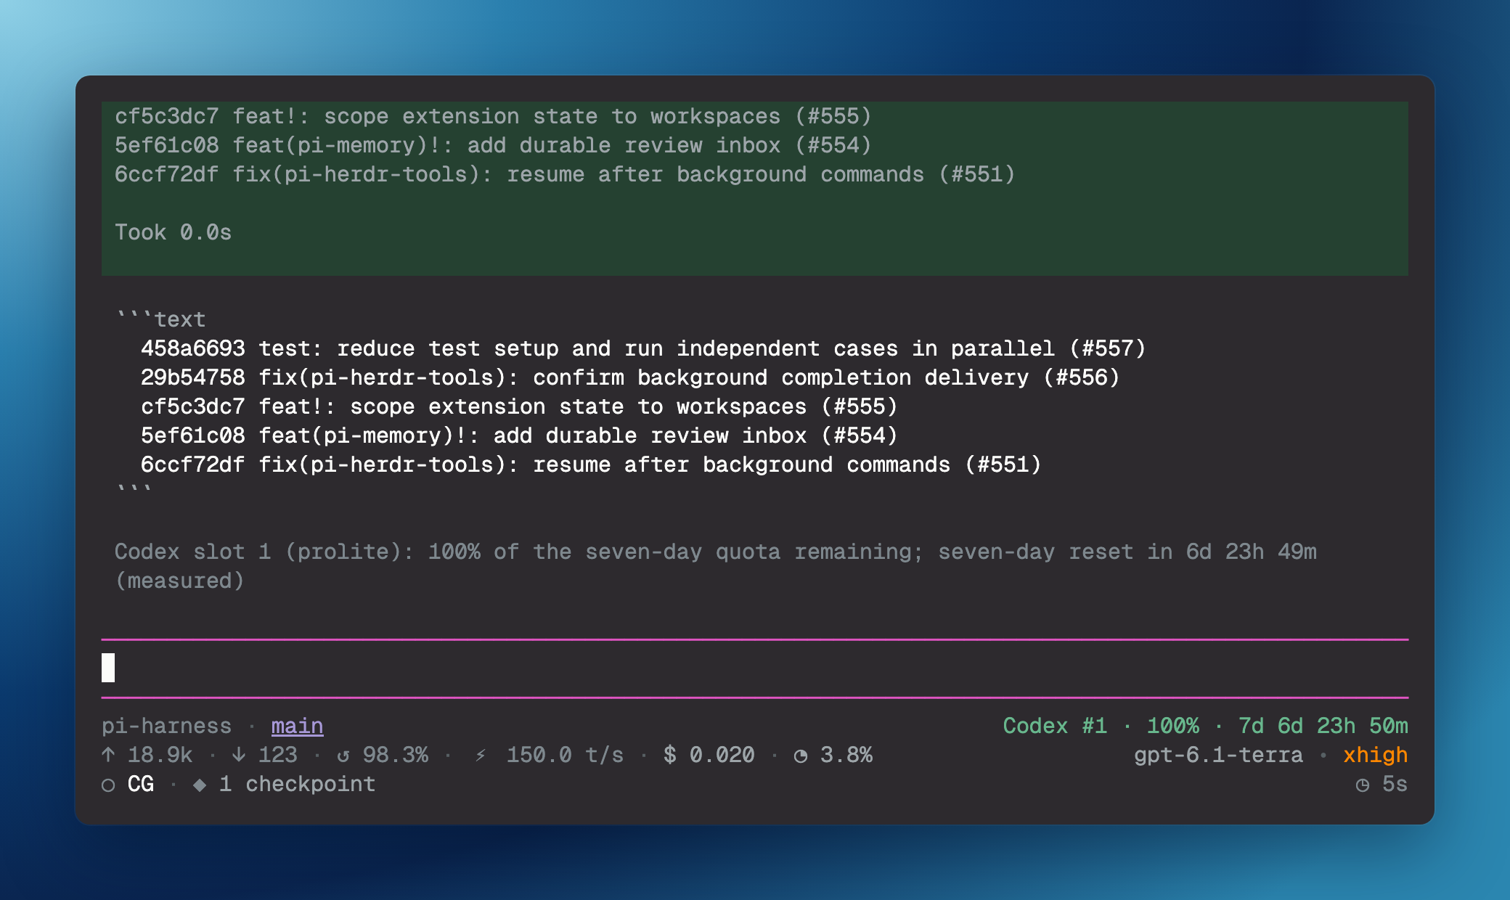Click commit line 29b54758 confirm background completion
Image resolution: width=1510 pixels, height=900 pixels.
630,377
